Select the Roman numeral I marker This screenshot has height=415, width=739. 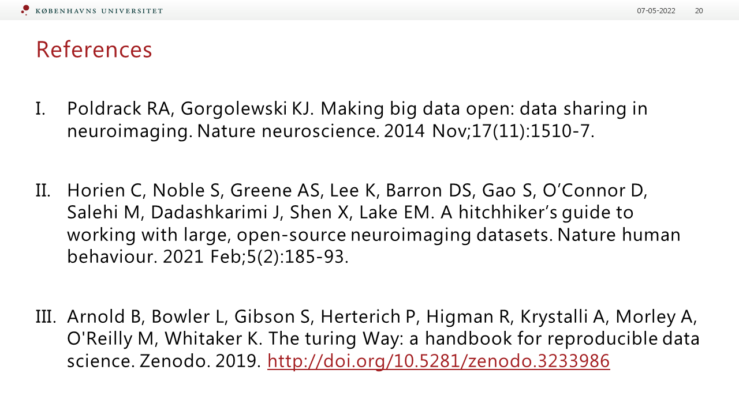click(40, 108)
